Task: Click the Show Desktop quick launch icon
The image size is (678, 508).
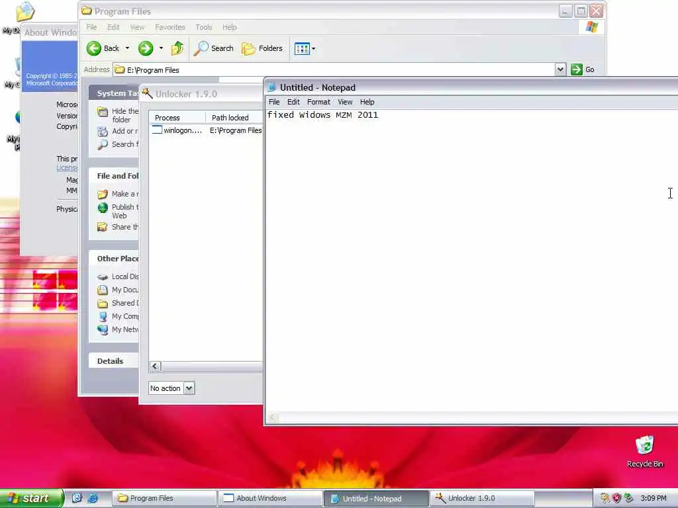Action: (x=77, y=498)
